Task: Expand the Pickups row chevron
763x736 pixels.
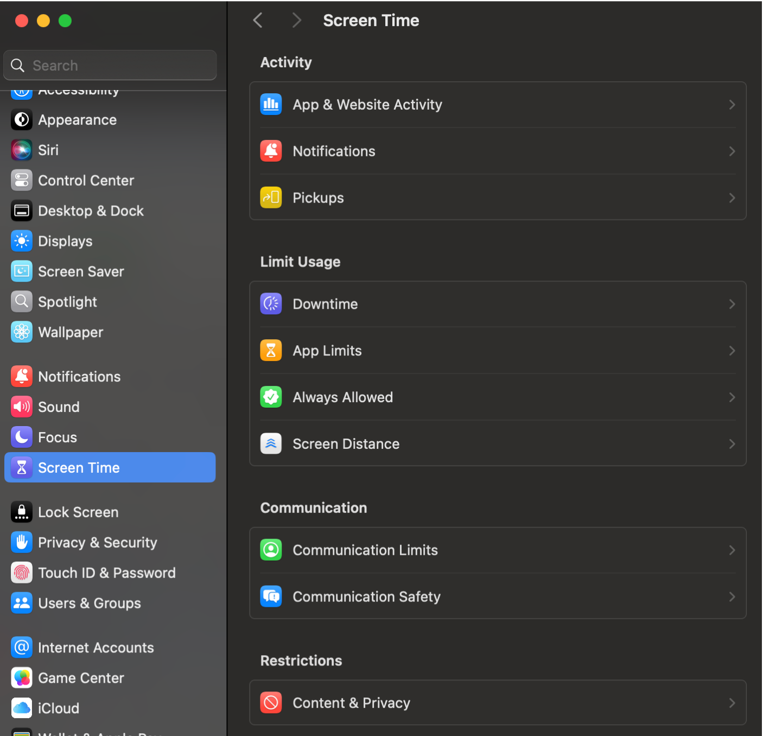Action: tap(732, 198)
